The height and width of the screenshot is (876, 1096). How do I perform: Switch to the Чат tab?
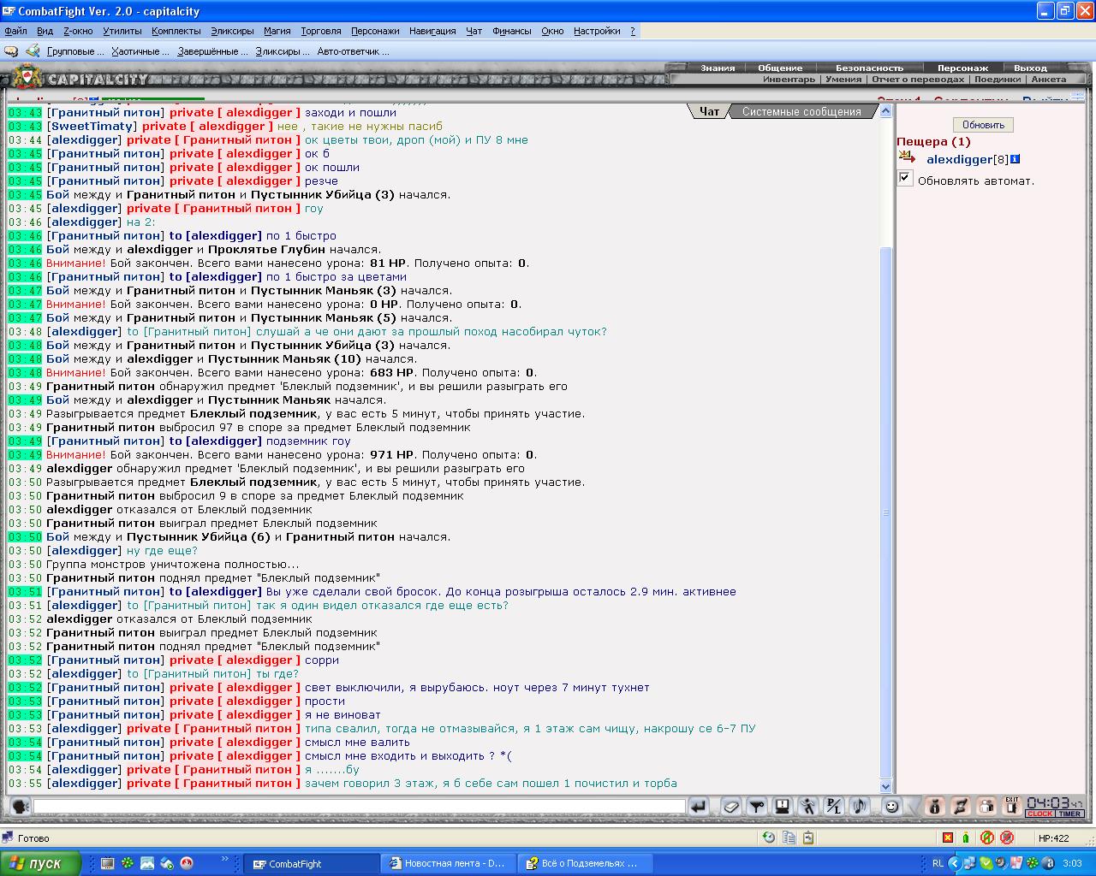[709, 111]
